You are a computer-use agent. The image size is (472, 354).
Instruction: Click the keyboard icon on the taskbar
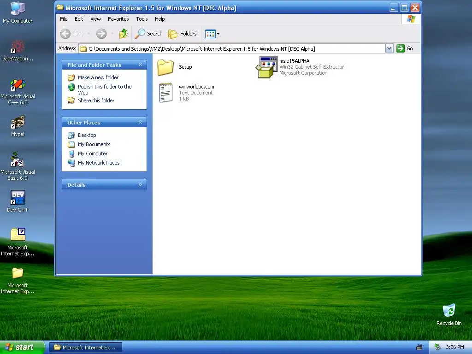coord(419,348)
